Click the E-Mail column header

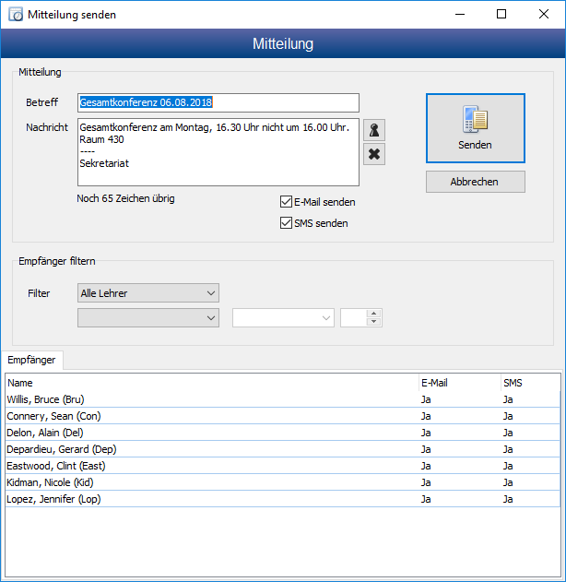point(457,382)
